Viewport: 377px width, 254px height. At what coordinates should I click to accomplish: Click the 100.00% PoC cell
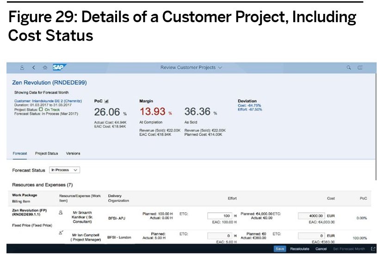pyautogui.click(x=360, y=238)
